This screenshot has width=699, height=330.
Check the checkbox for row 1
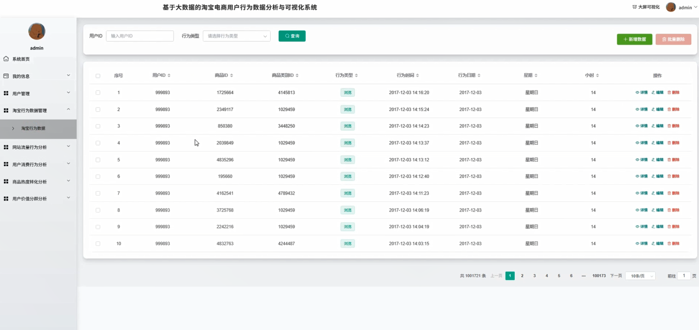pyautogui.click(x=98, y=93)
